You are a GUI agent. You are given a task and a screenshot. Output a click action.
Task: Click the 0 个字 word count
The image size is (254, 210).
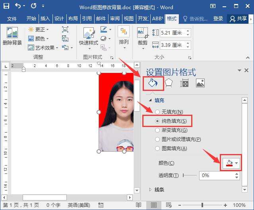[53, 205]
